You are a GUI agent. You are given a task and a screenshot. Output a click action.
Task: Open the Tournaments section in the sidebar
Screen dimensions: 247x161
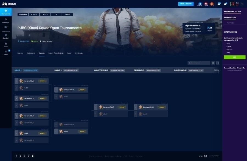(x=6, y=12)
